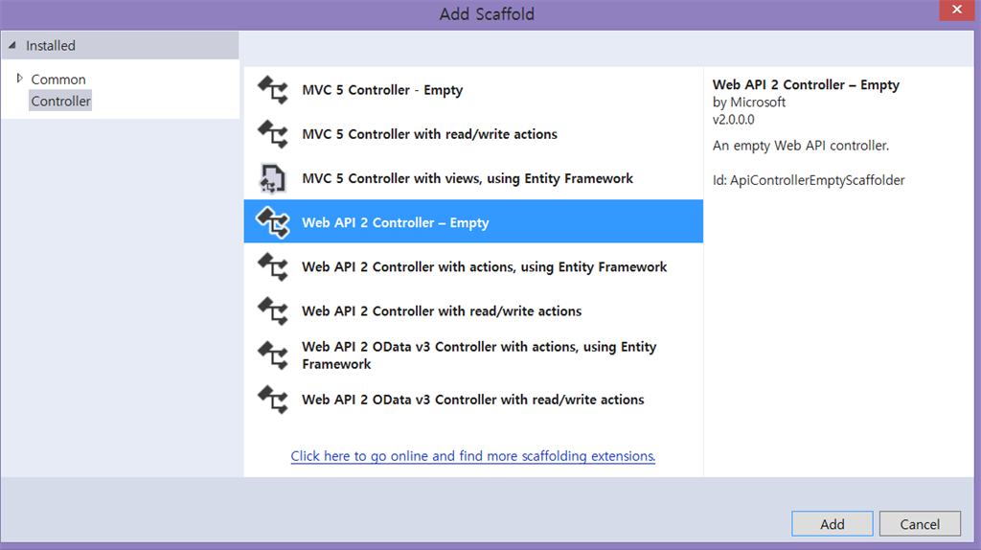This screenshot has height=550, width=981.
Task: Close the Add Scaffold dialog
Action: [952, 12]
